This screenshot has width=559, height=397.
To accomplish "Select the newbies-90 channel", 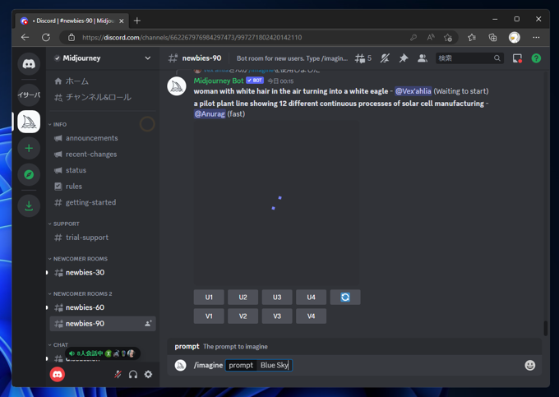I will 103,324.
